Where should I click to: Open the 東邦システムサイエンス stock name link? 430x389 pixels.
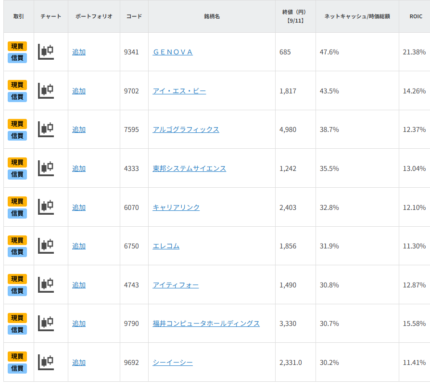pos(189,169)
